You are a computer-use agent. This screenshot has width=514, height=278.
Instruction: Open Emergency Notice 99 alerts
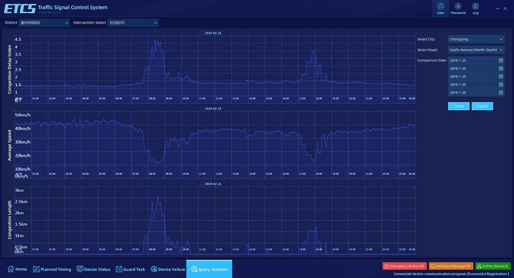404,266
